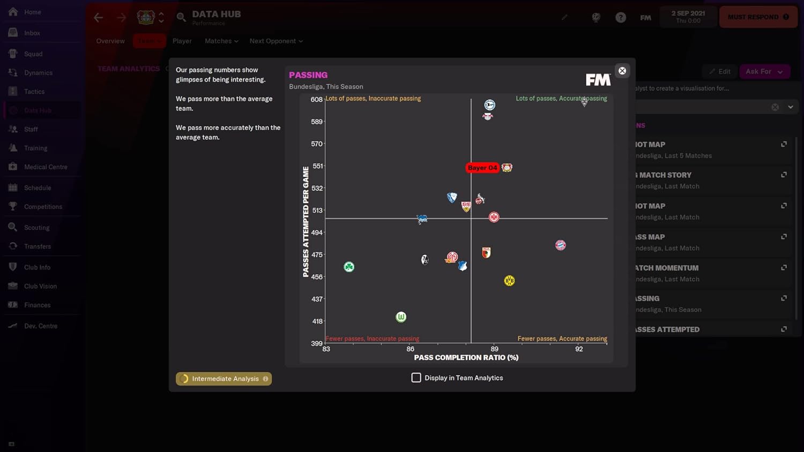Click the Borussia Dortmund badge on the chart

coord(509,281)
